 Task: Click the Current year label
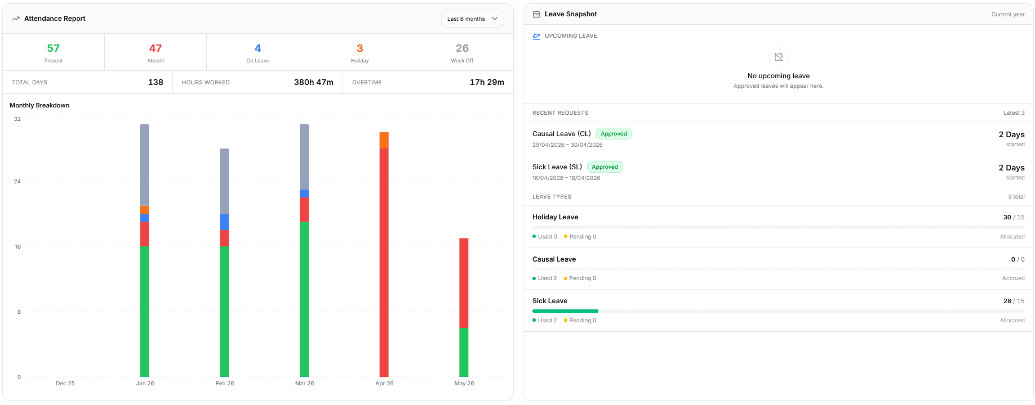(1008, 15)
